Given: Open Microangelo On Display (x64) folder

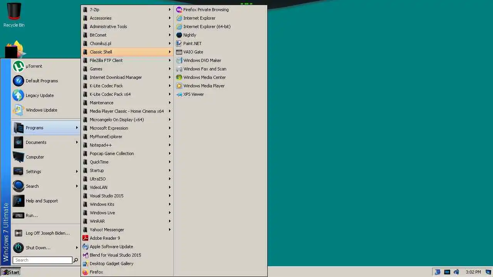Looking at the screenshot, I should [x=127, y=120].
